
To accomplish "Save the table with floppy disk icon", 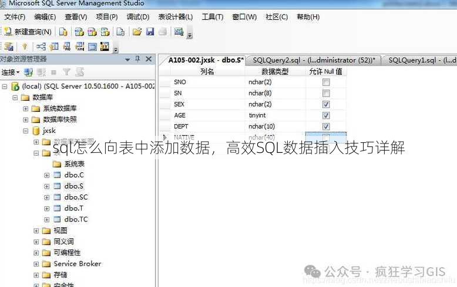I will click(150, 32).
